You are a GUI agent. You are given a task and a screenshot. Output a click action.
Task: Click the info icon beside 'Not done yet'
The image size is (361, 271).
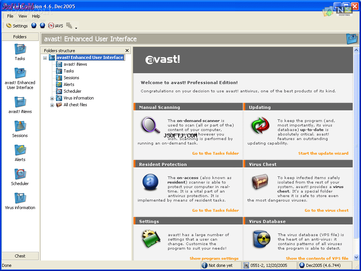pyautogui.click(x=205, y=265)
